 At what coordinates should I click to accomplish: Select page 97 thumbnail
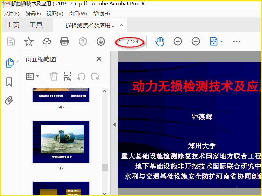(61, 141)
